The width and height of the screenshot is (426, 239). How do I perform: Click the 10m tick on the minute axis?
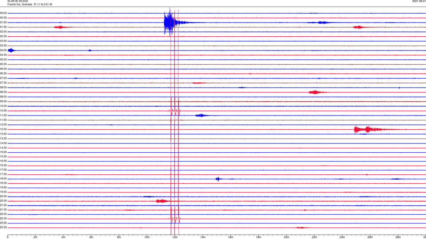point(147,237)
